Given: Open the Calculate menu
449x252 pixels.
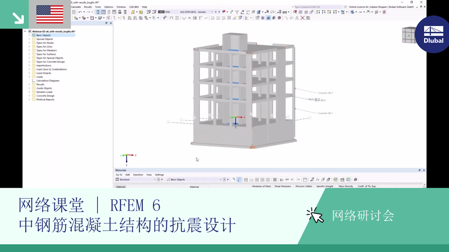Looking at the screenshot, I should pos(75,7).
